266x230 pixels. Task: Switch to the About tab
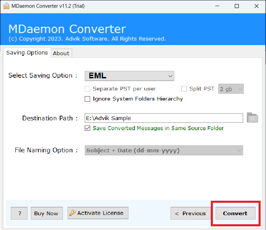(x=61, y=53)
